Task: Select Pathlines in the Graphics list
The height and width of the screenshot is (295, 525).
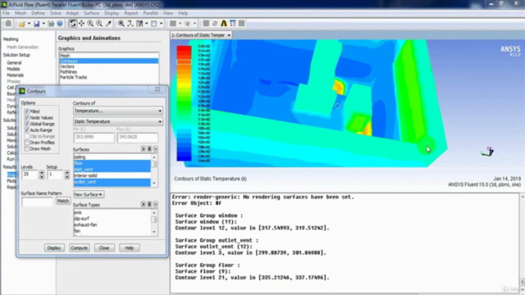Action: tap(109, 72)
